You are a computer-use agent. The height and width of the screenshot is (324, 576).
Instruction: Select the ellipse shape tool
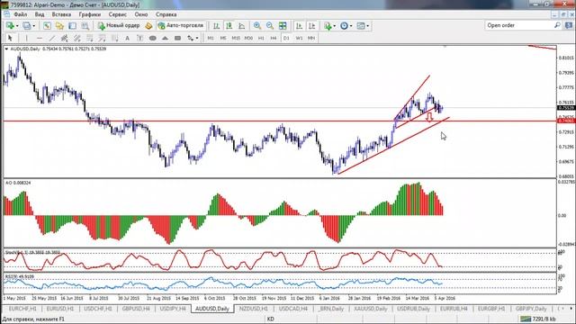pyautogui.click(x=152, y=38)
